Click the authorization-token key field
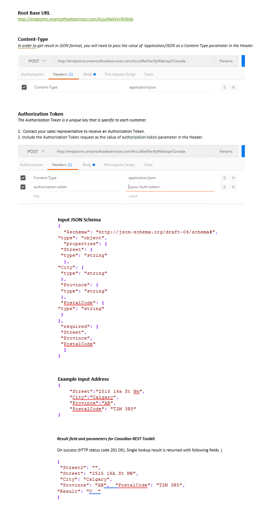Screen dimensions: 262x508 click(x=75, y=187)
